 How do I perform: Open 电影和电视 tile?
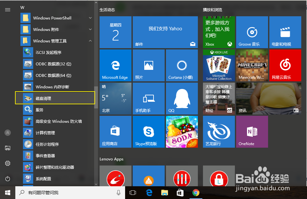(285, 32)
